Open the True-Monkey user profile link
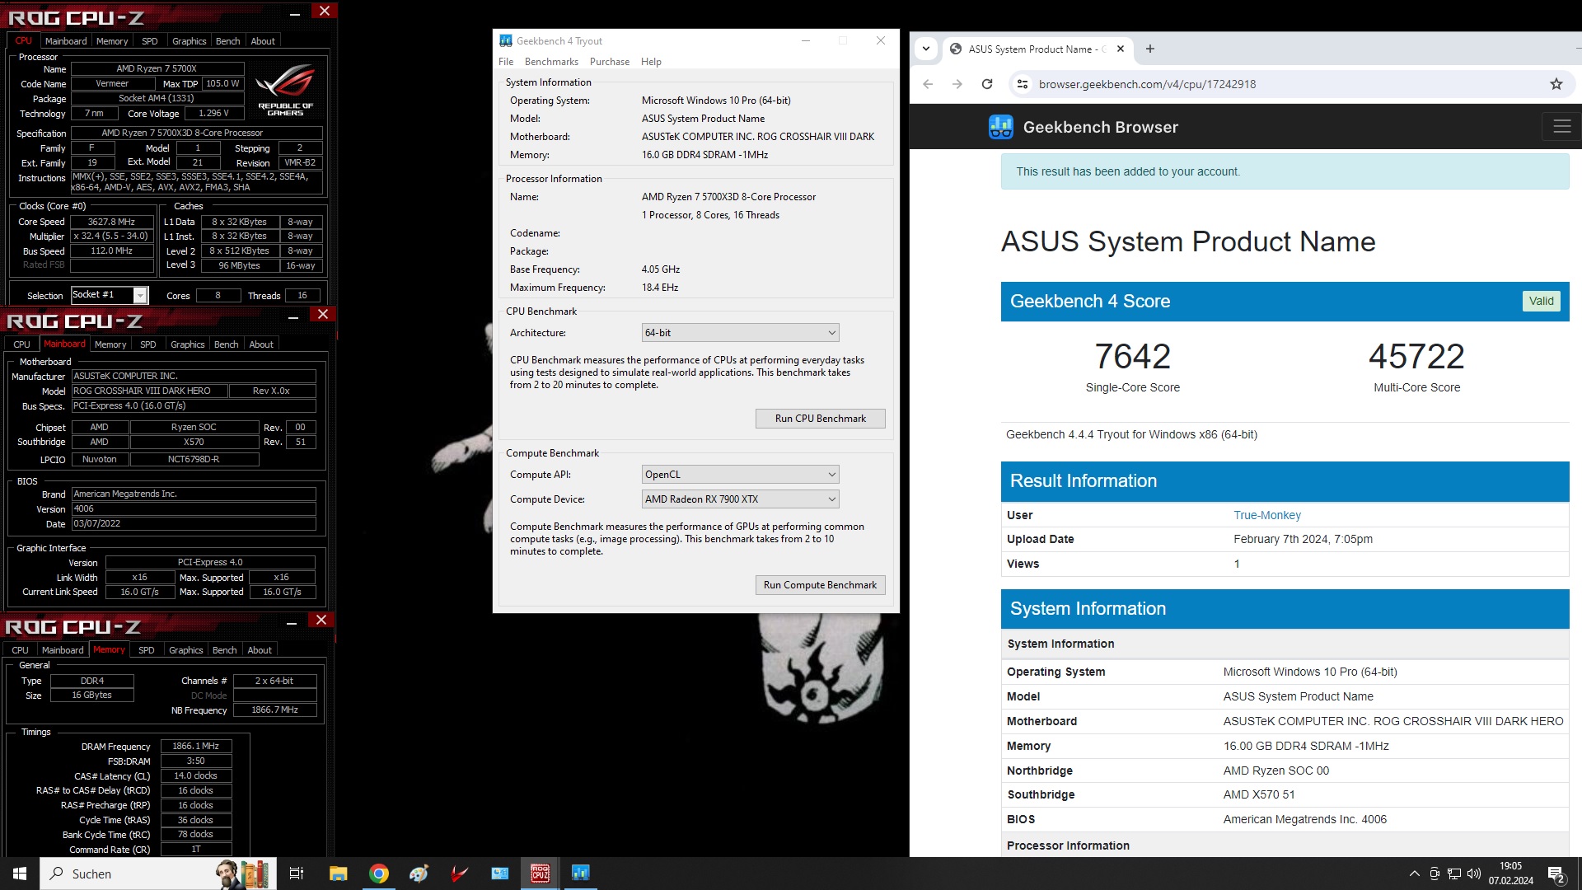1582x890 pixels. 1266,515
